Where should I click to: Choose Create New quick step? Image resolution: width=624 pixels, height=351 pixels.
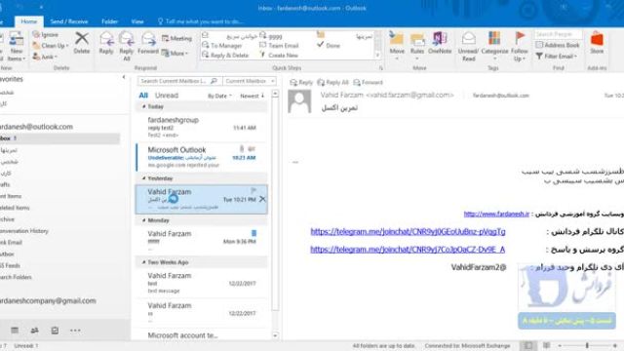click(x=279, y=55)
